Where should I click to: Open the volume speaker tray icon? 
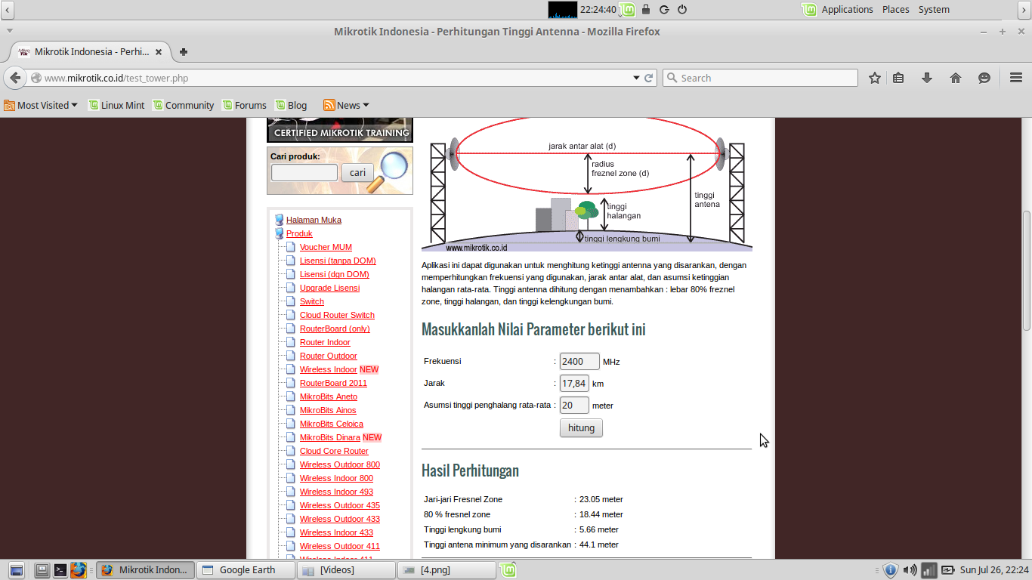tap(910, 570)
